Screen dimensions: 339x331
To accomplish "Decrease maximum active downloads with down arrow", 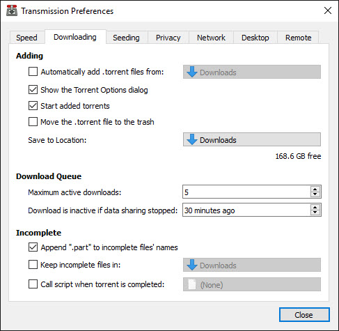I will 315,194.
